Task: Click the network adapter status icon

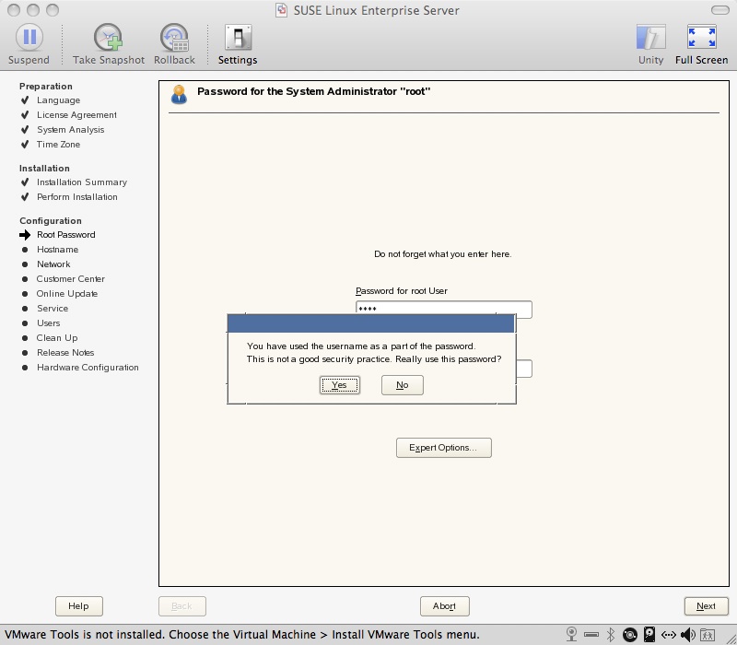Action: (x=669, y=635)
